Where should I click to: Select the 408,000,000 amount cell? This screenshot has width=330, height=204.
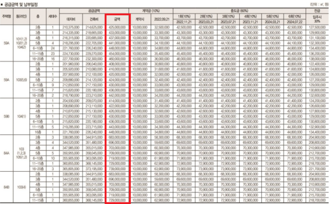click(117, 64)
